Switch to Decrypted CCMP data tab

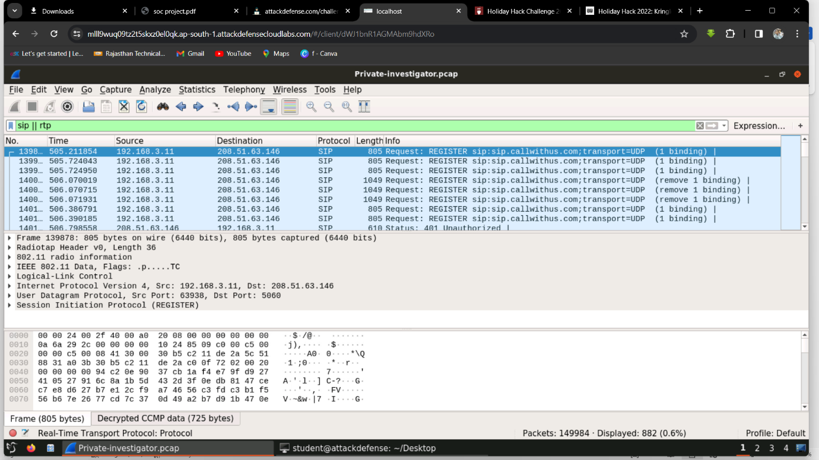(x=165, y=419)
